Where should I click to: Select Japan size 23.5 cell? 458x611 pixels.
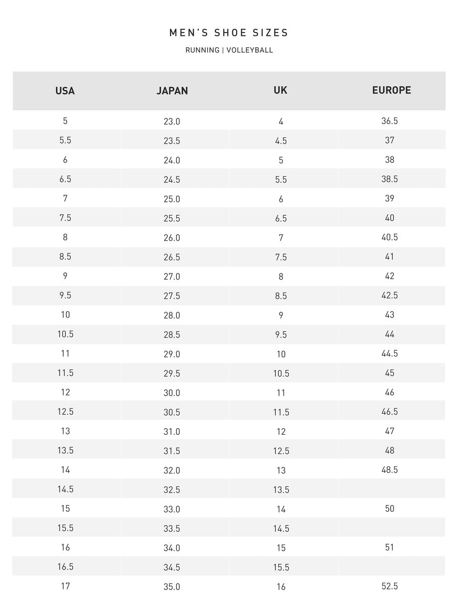(x=172, y=141)
